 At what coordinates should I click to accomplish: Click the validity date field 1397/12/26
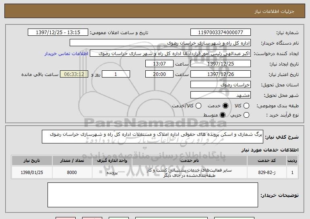tap(221, 74)
